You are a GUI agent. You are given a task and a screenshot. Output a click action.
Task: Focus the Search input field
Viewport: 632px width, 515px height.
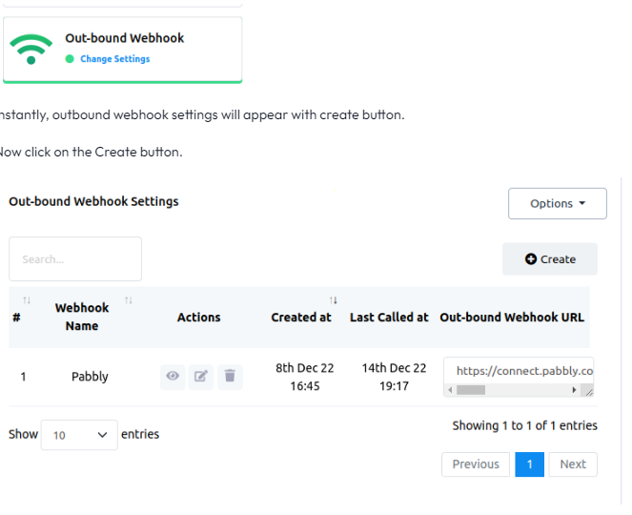click(75, 258)
